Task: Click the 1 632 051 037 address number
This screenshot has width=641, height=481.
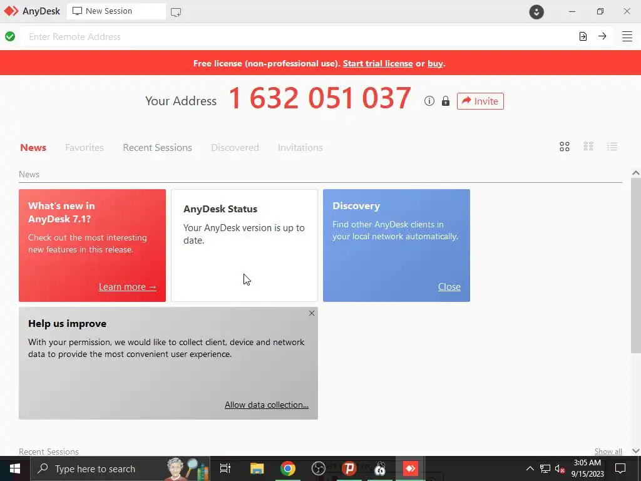Action: point(320,98)
